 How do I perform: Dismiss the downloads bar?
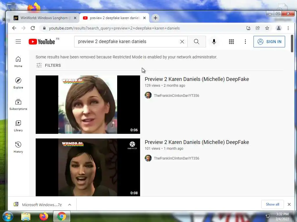point(289,204)
